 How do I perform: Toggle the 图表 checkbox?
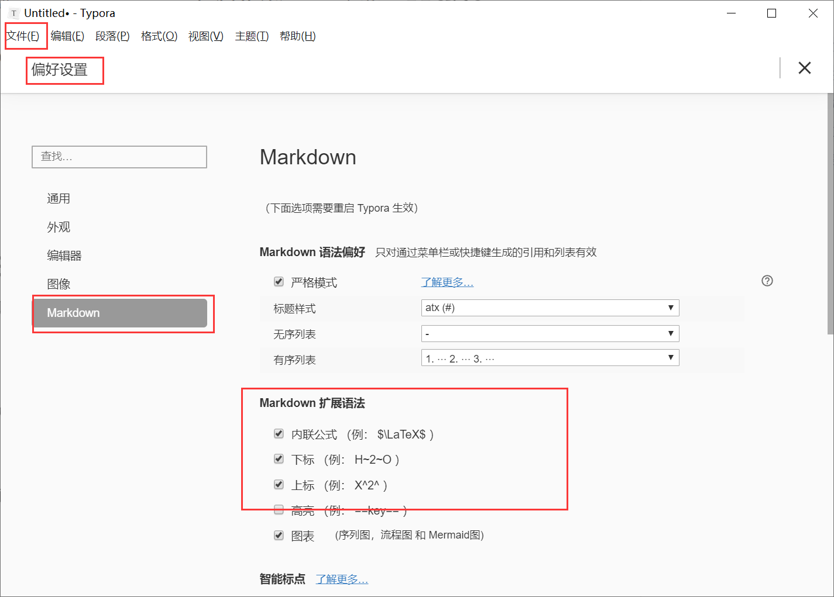279,535
